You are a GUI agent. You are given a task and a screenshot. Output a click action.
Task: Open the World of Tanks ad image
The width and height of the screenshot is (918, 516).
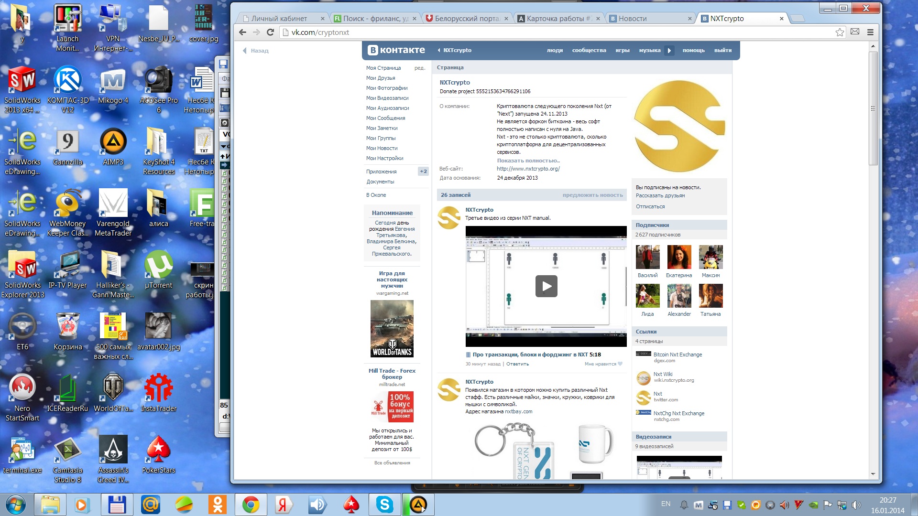(x=392, y=329)
